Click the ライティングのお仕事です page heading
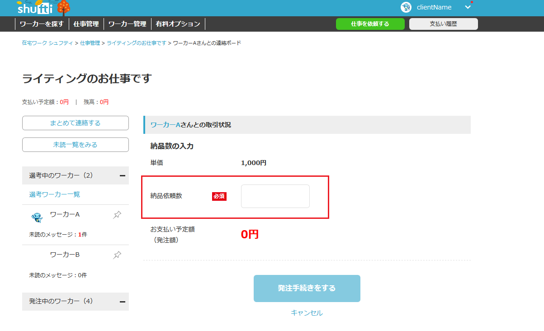The height and width of the screenshot is (331, 544). coord(87,78)
